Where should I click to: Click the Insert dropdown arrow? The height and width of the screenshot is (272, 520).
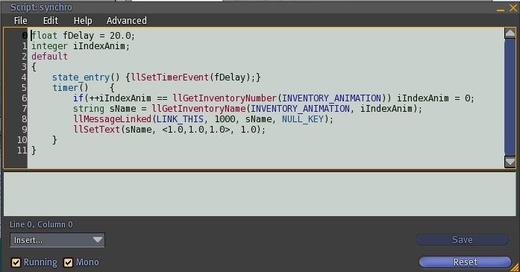coord(98,239)
